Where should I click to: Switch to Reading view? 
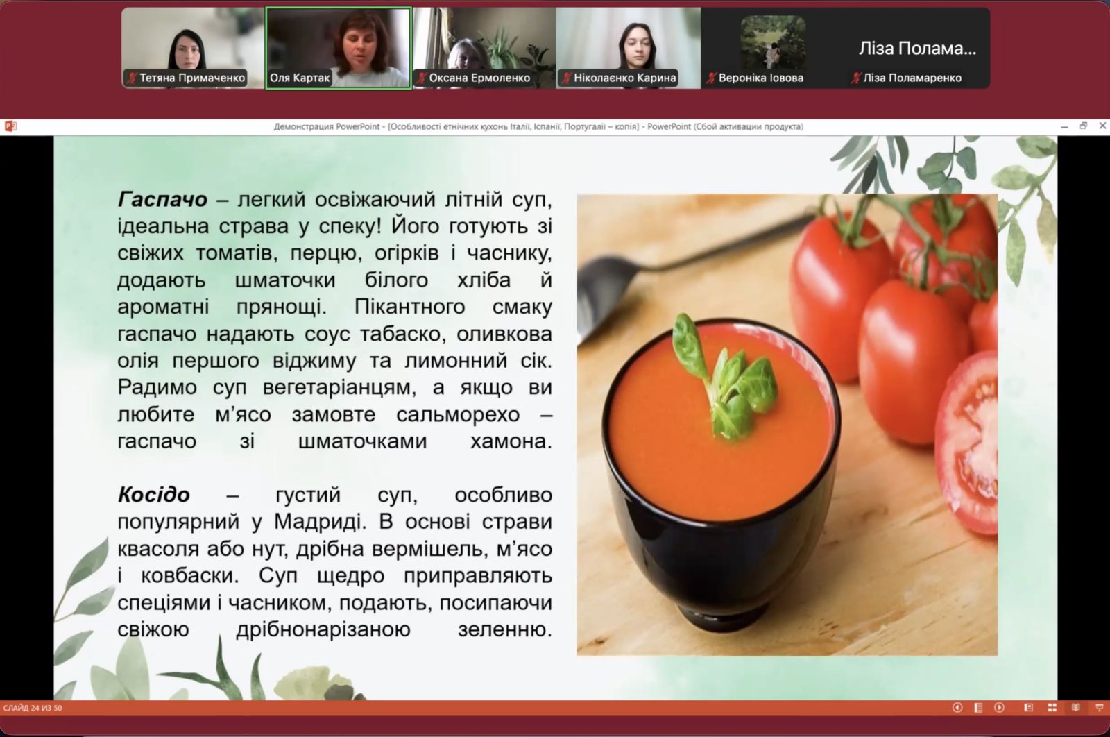(1075, 708)
